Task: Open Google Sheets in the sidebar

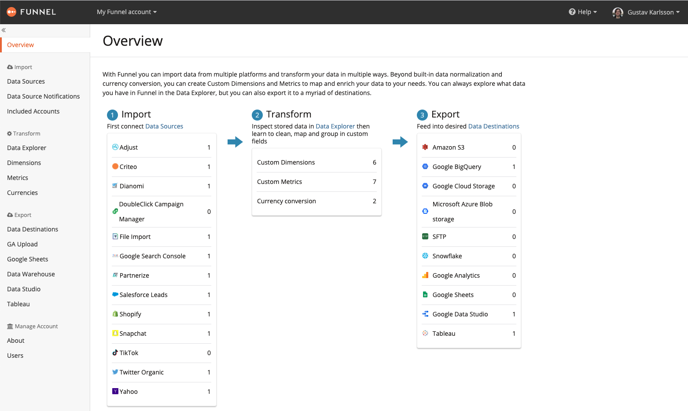Action: click(x=28, y=259)
